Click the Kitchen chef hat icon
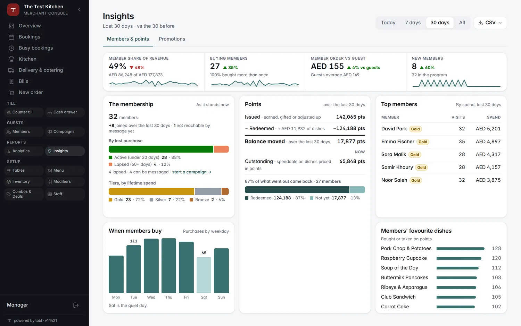521x326 pixels. [11, 59]
